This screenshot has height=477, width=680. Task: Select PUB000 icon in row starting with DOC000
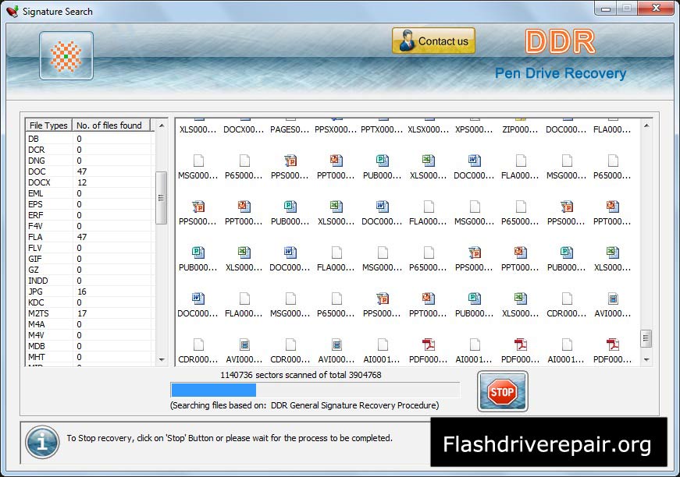475,299
